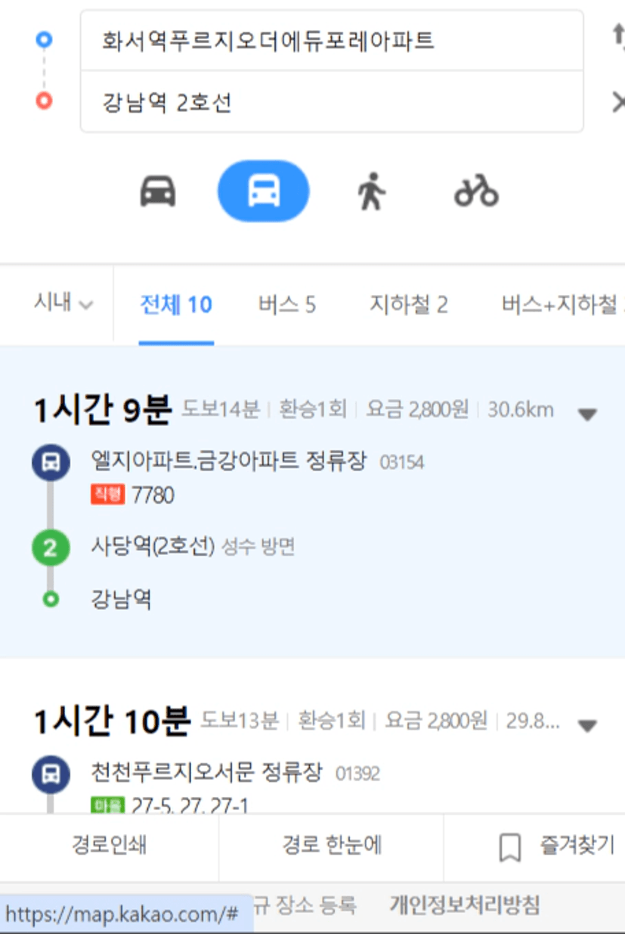The height and width of the screenshot is (934, 625).
Task: Click the origin field 화서역푸르지오더에듀포레아파트
Action: [x=332, y=40]
